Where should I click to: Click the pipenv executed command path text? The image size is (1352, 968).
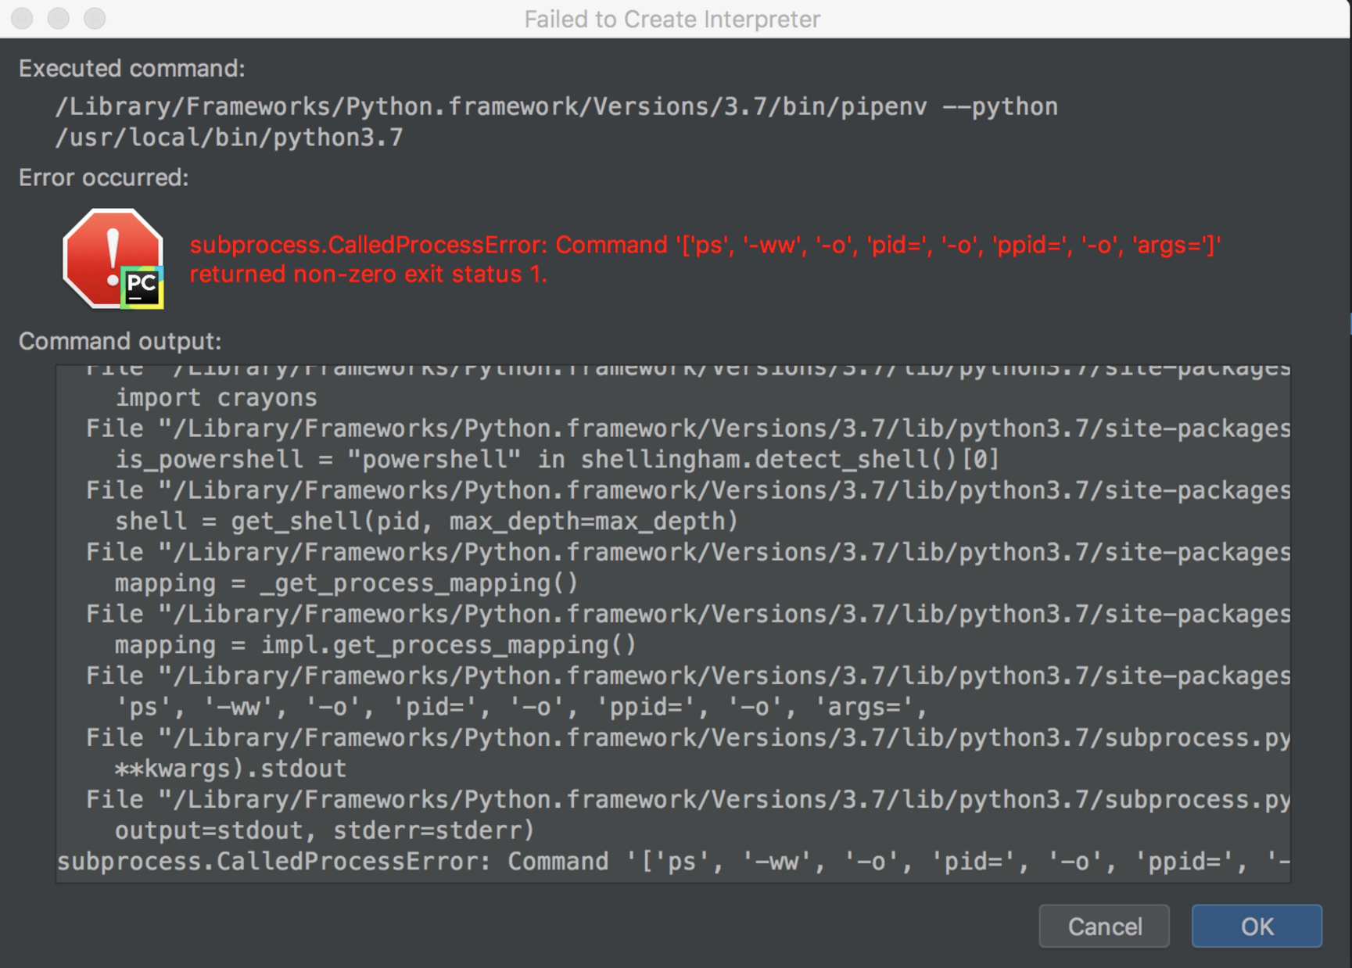[x=556, y=106]
